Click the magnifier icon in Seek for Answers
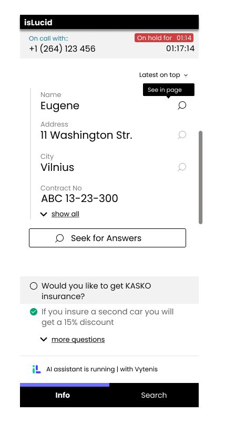Image resolution: width=225 pixels, height=422 pixels. [x=59, y=238]
